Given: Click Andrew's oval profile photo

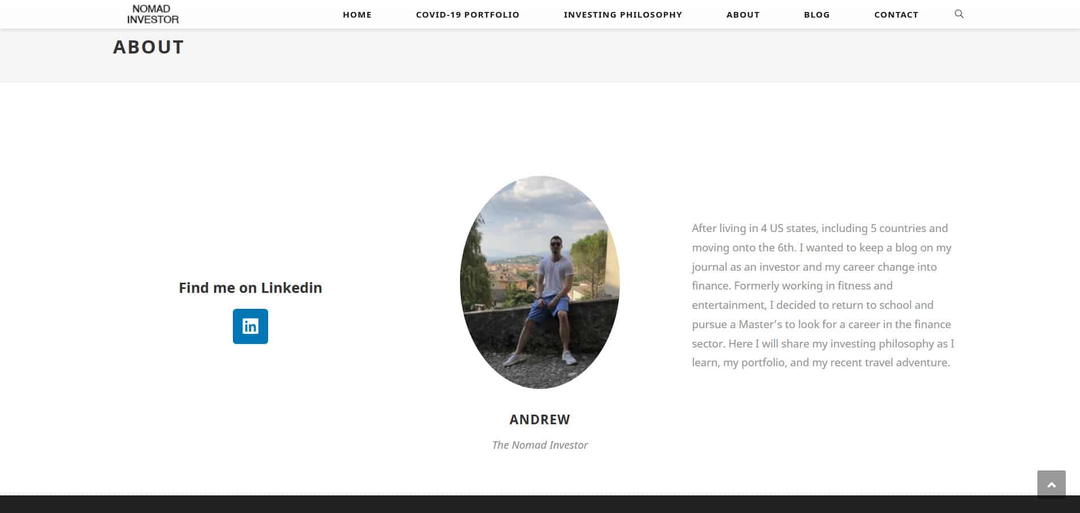Looking at the screenshot, I should 540,282.
